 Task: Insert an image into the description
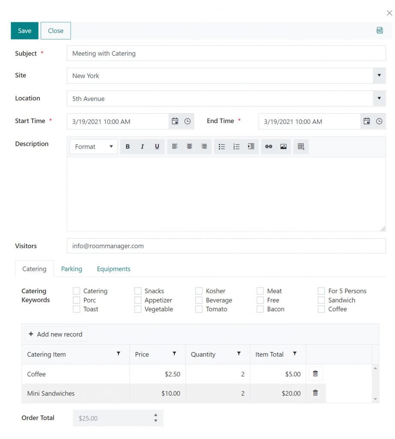pos(283,147)
